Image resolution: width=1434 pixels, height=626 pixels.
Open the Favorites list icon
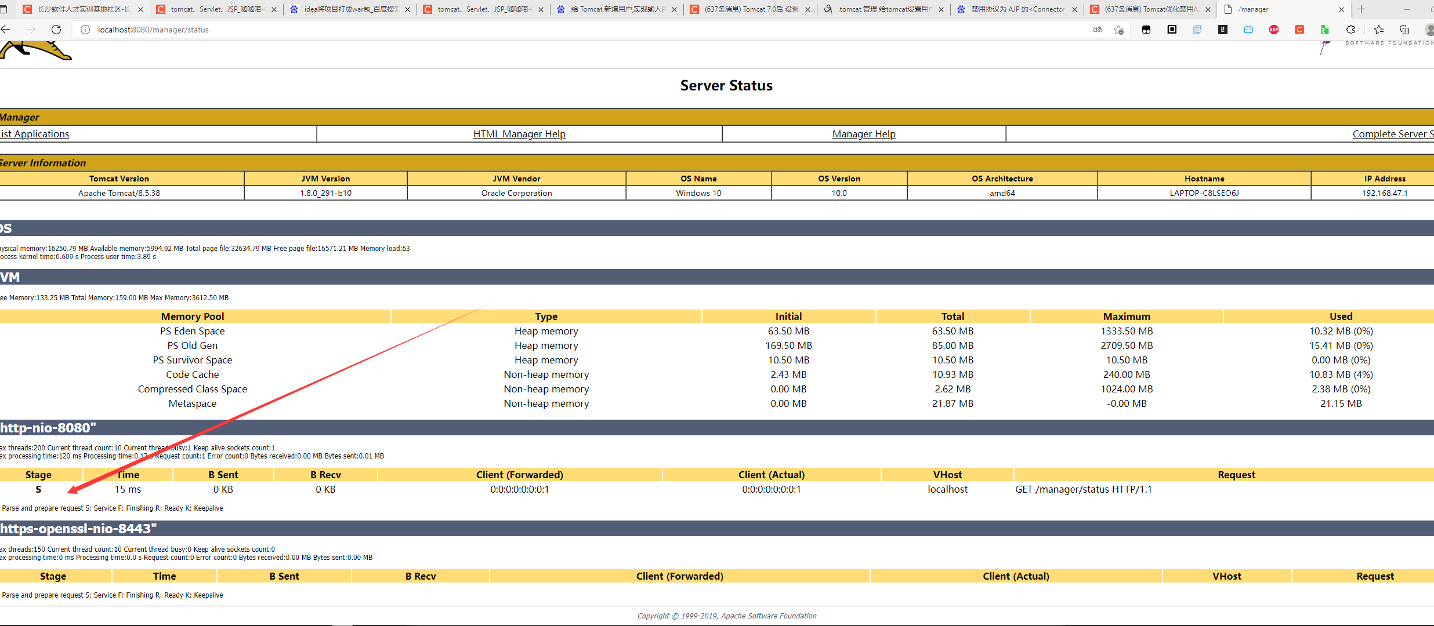[x=1379, y=30]
